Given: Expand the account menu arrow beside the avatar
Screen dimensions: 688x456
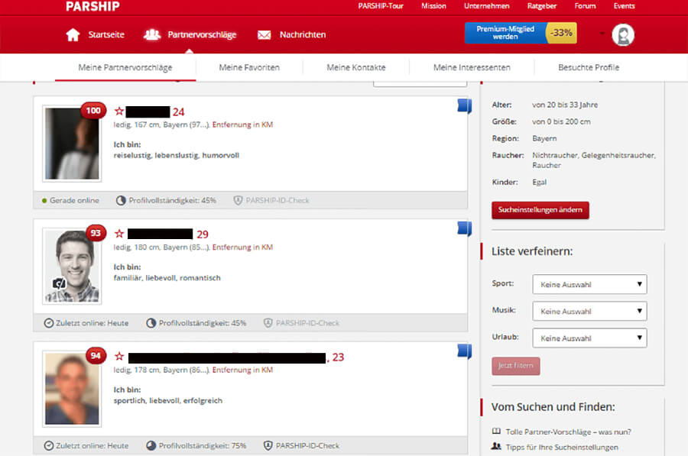Looking at the screenshot, I should click(602, 34).
